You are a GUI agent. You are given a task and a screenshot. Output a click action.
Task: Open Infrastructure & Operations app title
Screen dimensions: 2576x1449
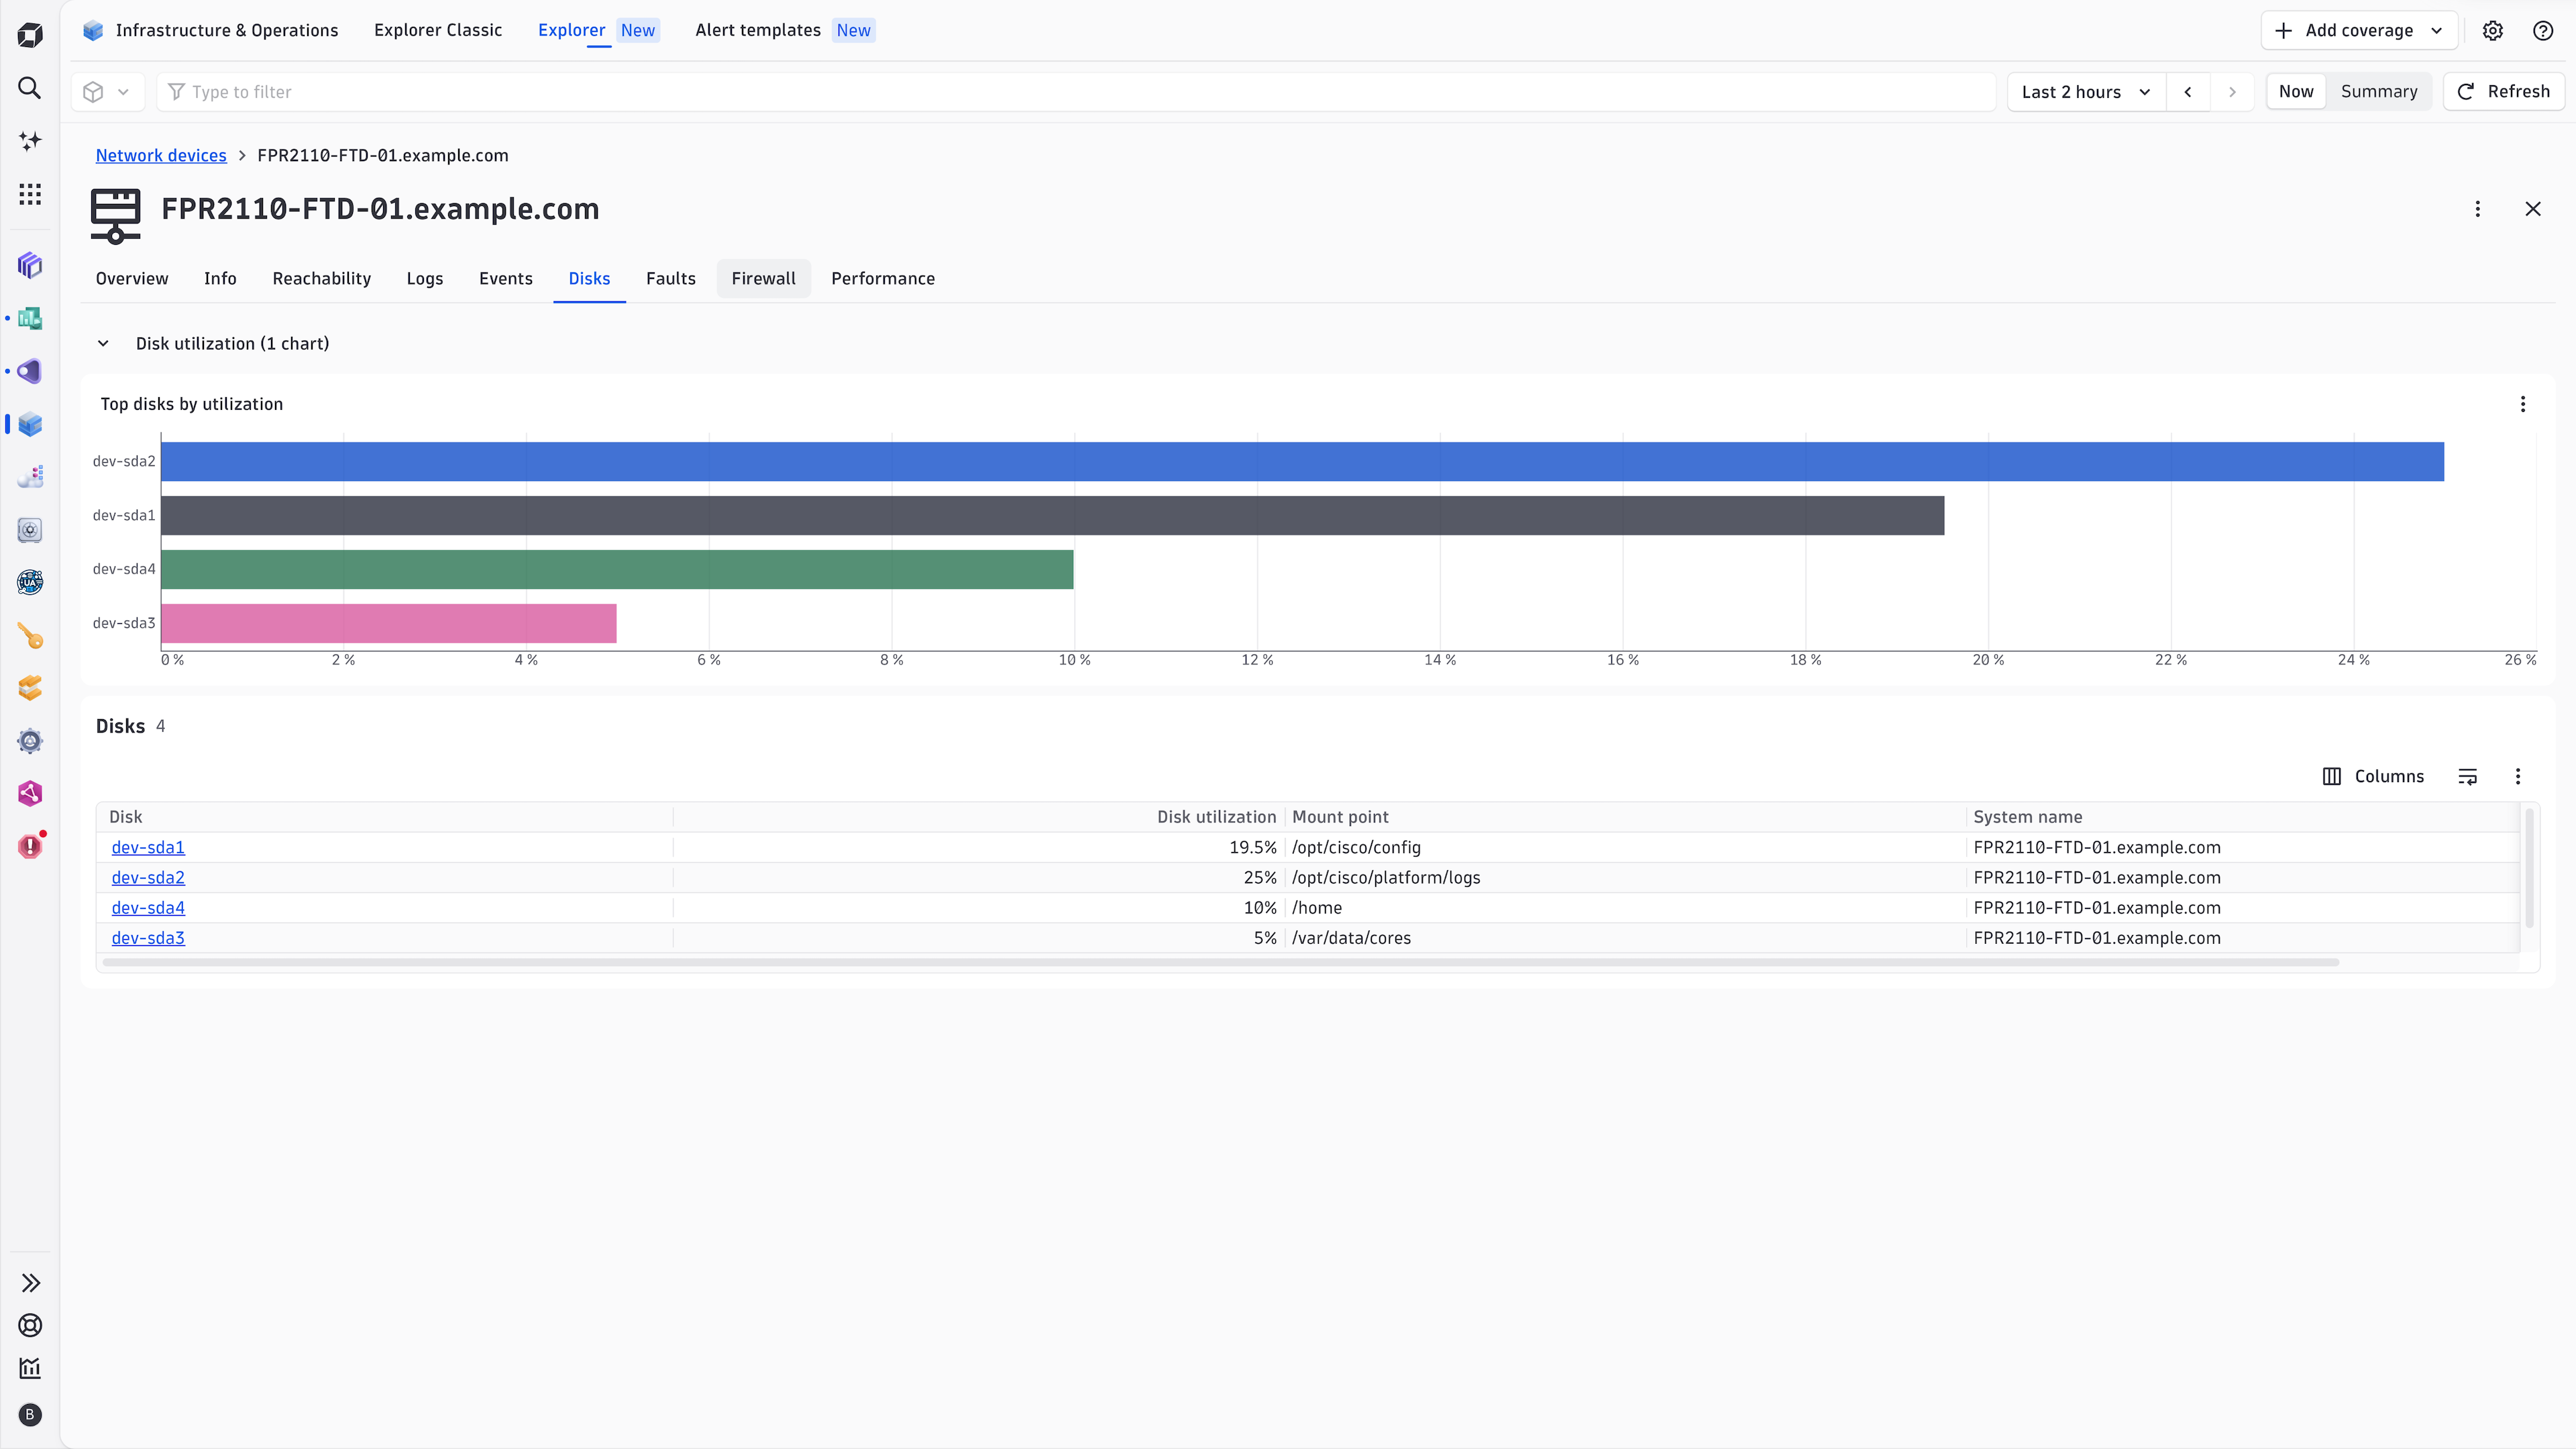coord(227,31)
